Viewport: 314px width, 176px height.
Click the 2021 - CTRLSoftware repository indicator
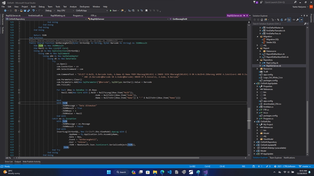(285, 166)
